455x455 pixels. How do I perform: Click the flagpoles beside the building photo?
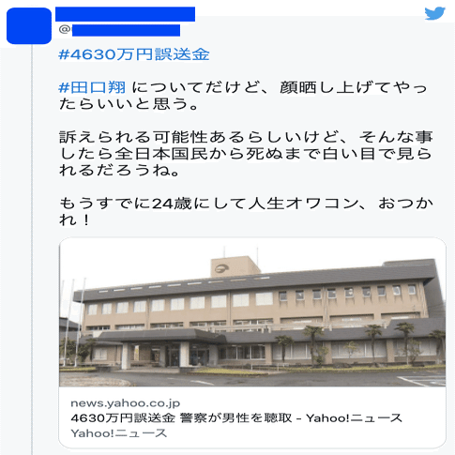[x=72, y=322]
